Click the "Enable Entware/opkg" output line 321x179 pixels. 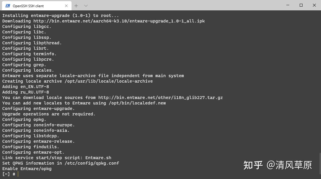[27, 169]
